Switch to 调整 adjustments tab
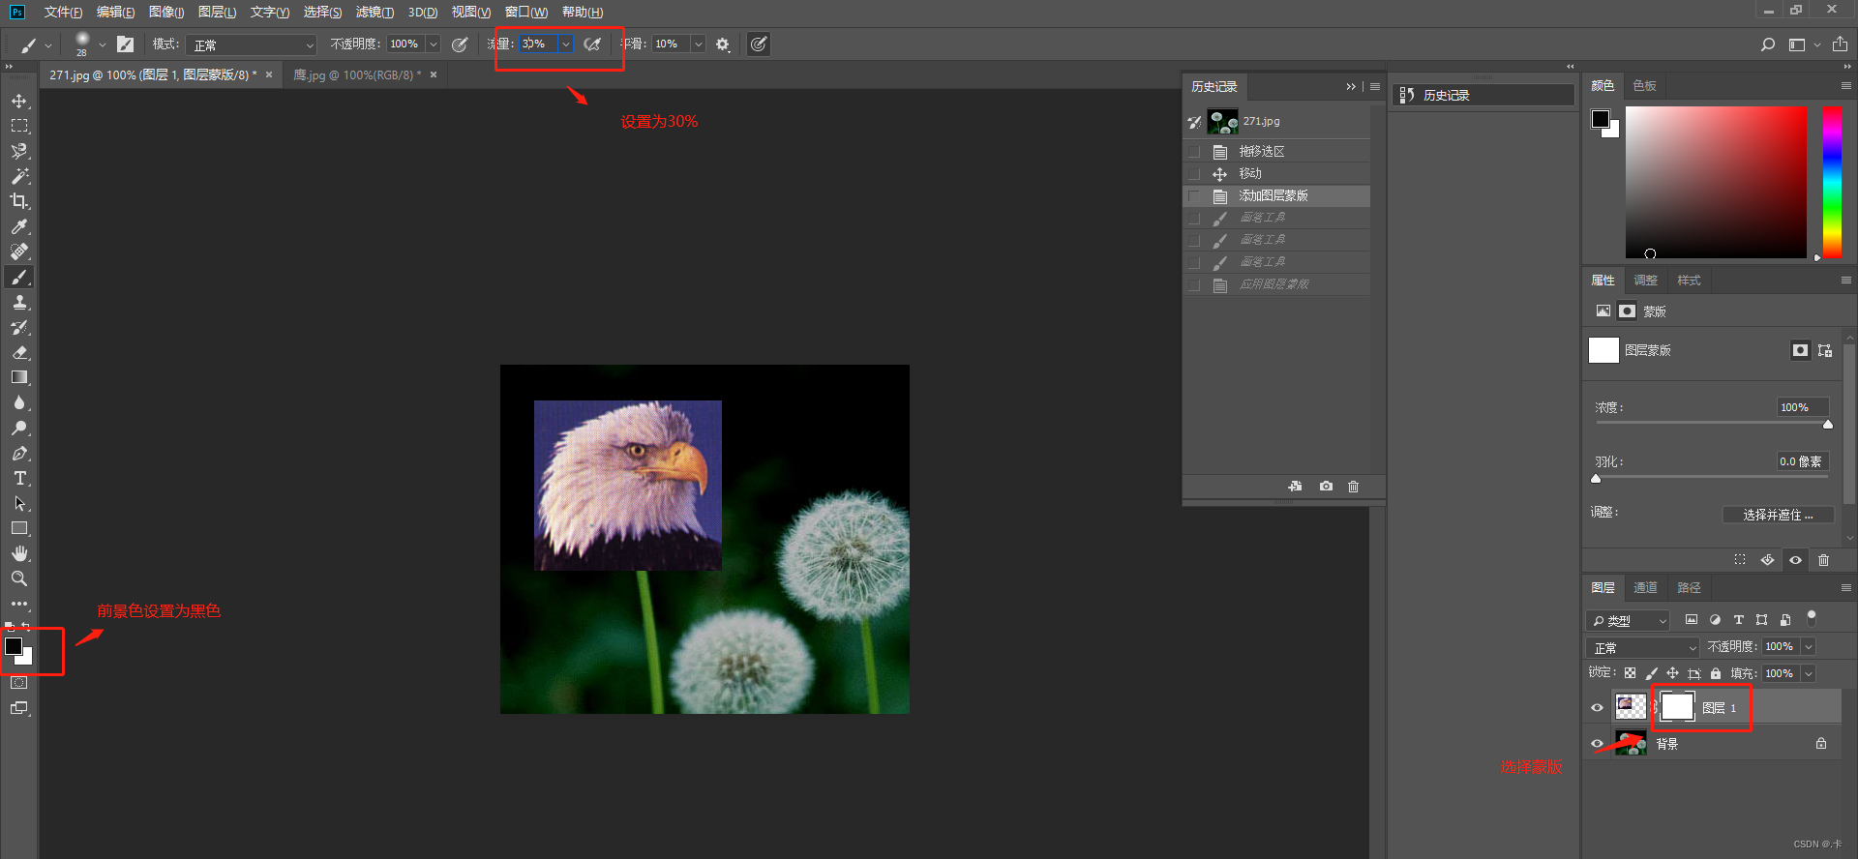The image size is (1858, 859). point(1645,281)
